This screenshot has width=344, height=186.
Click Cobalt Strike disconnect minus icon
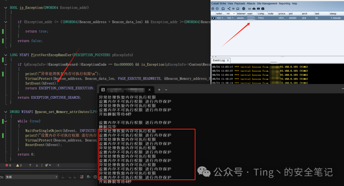coord(217,9)
